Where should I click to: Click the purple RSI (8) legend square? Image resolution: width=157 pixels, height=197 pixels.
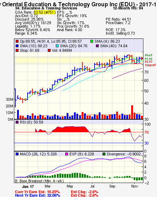(x=17, y=122)
